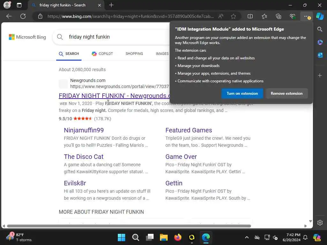
Task: Add this page to favorites star
Action: coord(233,16)
